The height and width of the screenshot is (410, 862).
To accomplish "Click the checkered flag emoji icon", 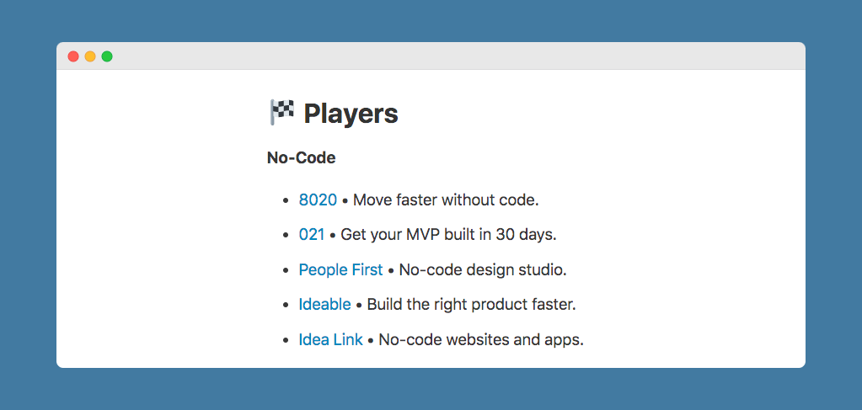I will click(281, 113).
